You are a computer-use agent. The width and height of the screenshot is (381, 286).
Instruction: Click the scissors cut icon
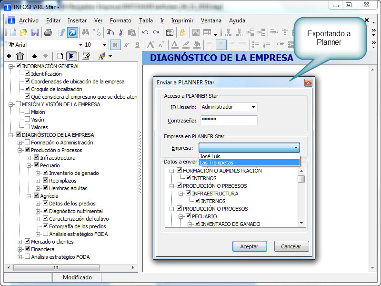tap(121, 32)
